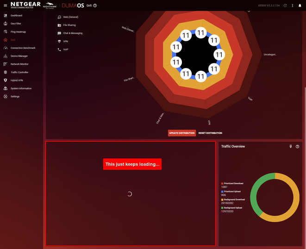The image size is (306, 249).
Task: Open Device Manager page
Action: pos(19,56)
